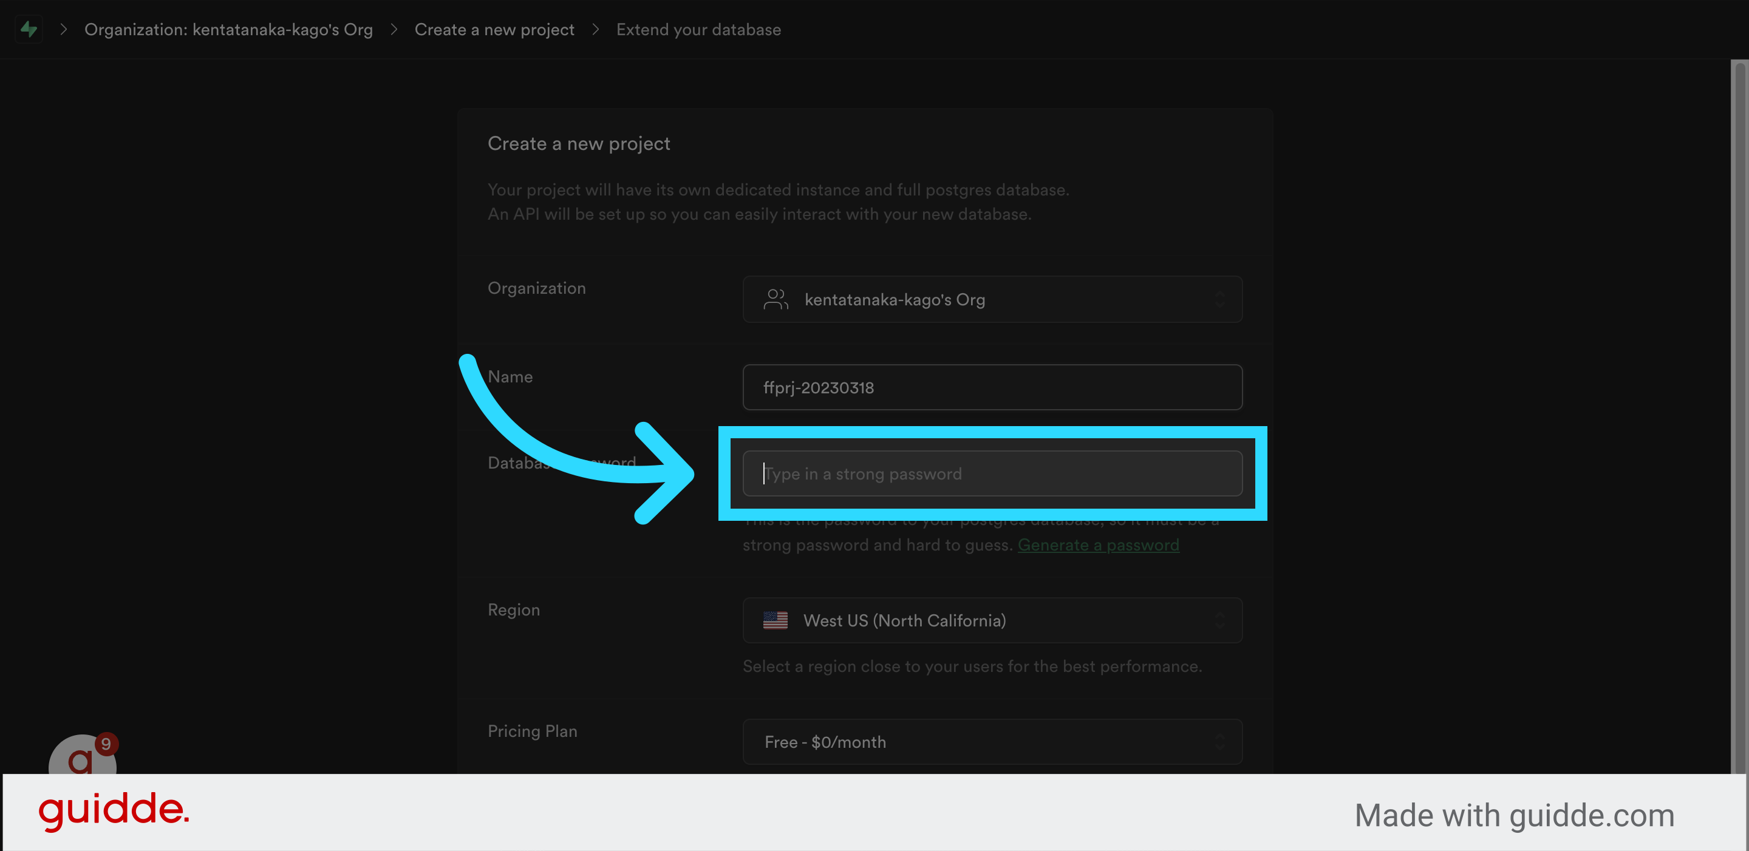Click the vertical page scrollbar
This screenshot has width=1749, height=851.
click(x=1739, y=407)
